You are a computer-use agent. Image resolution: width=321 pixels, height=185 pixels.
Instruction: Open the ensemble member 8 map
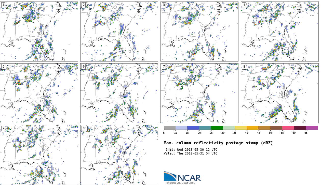[x=279, y=93]
